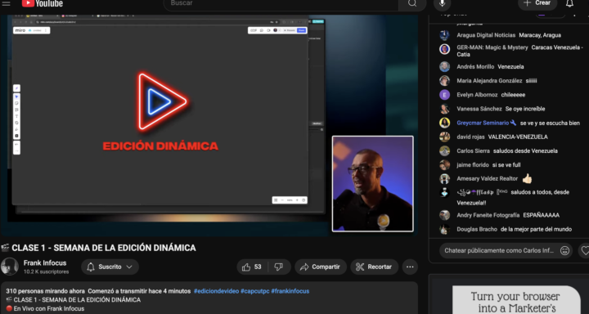
Task: Click message 'ESPAÑAAAAA' in chat
Action: click(x=541, y=215)
